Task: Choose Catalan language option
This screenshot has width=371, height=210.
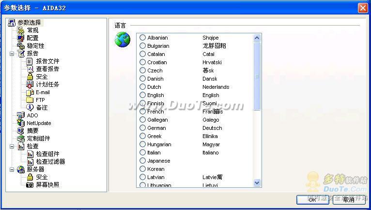Action: tap(142, 54)
